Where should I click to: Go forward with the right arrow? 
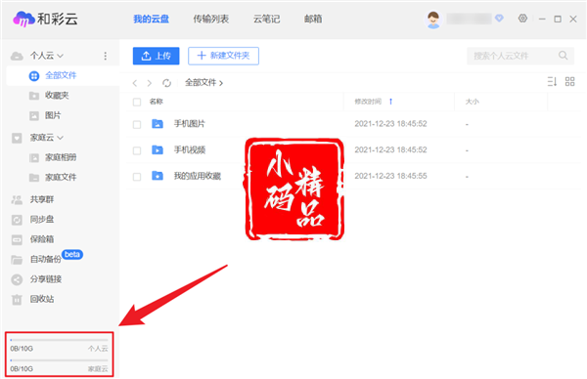pyautogui.click(x=150, y=83)
